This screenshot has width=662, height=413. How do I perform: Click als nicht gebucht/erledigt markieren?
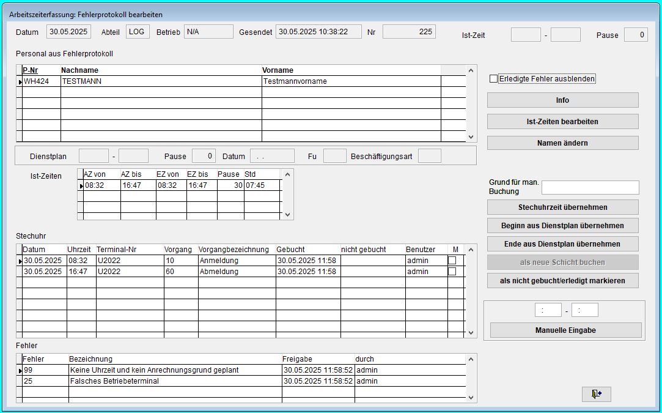(562, 281)
